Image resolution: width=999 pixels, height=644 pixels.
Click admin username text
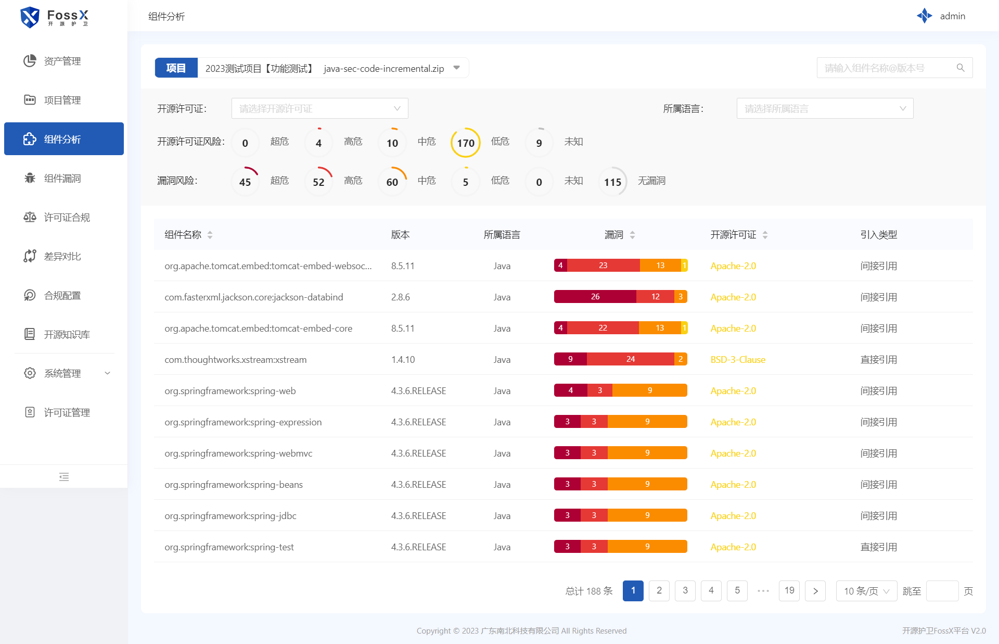953,16
